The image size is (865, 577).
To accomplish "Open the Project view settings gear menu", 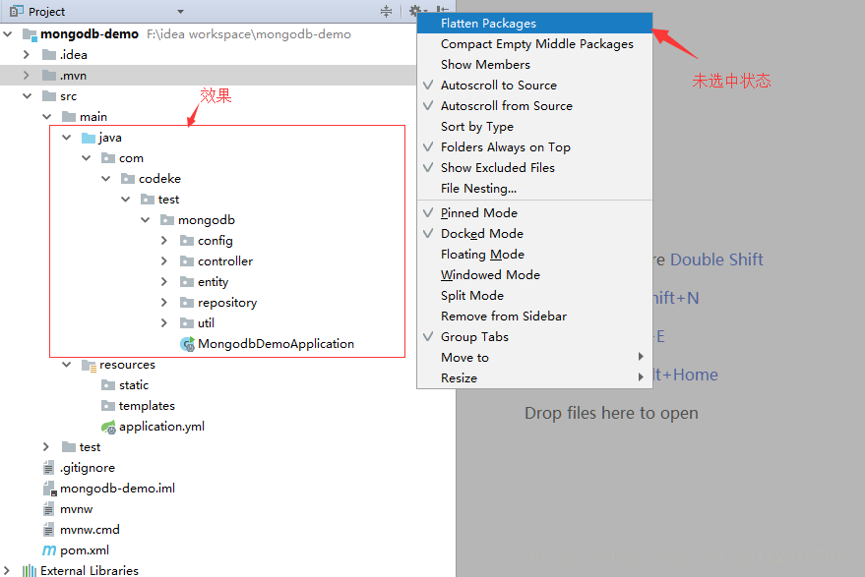I will click(413, 9).
